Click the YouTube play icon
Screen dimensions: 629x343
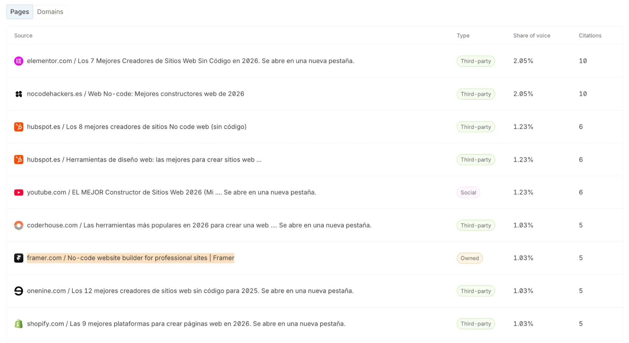(19, 193)
